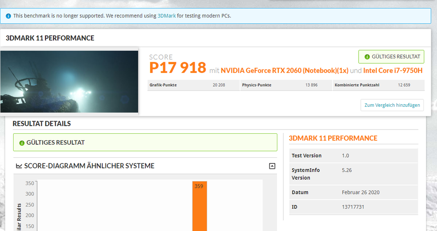Click the top-right GÜLTIGES RESULTAT badge

pos(391,57)
